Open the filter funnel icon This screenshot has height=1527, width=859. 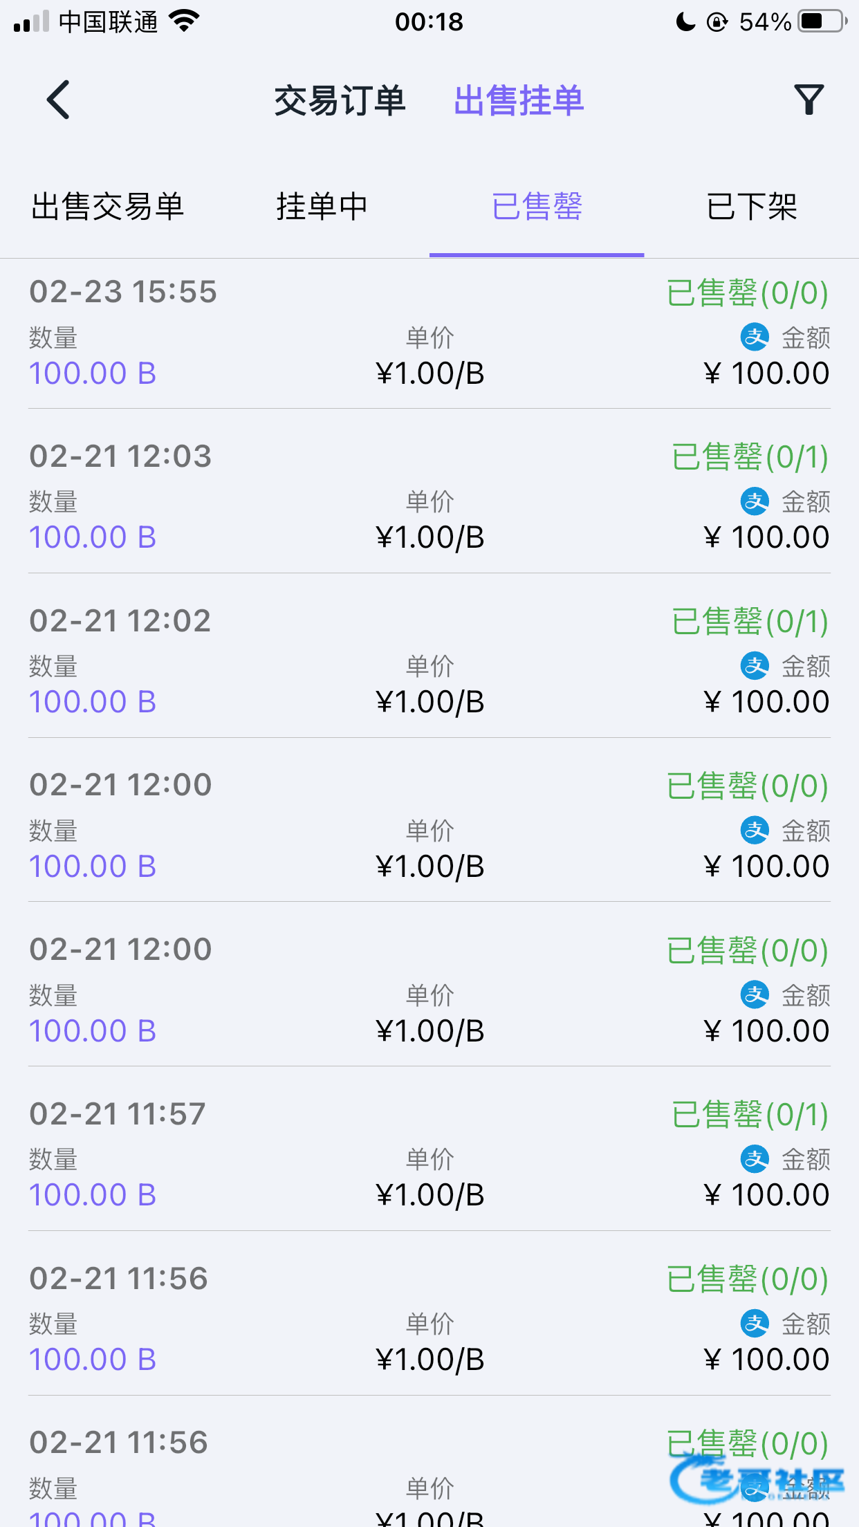tap(809, 100)
